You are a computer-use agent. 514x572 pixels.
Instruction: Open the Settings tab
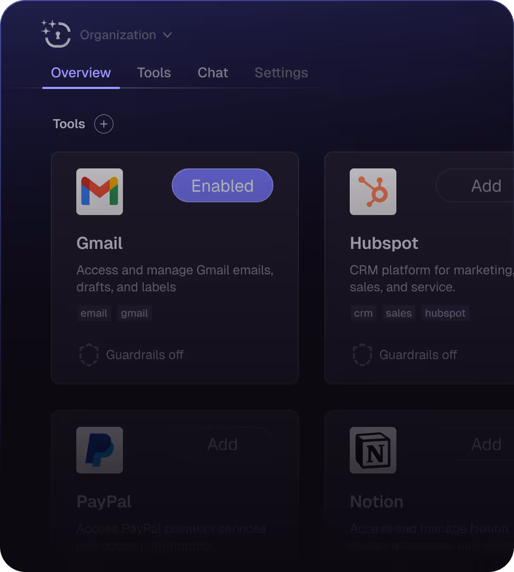tap(281, 73)
